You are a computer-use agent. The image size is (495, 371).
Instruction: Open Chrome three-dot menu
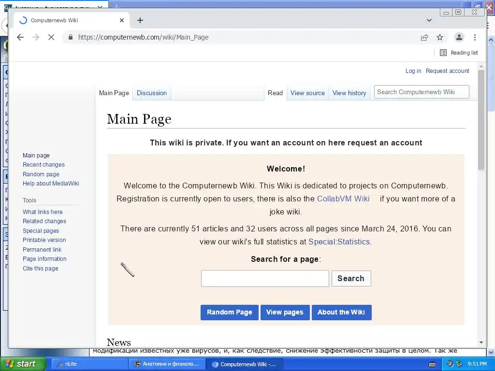(475, 37)
